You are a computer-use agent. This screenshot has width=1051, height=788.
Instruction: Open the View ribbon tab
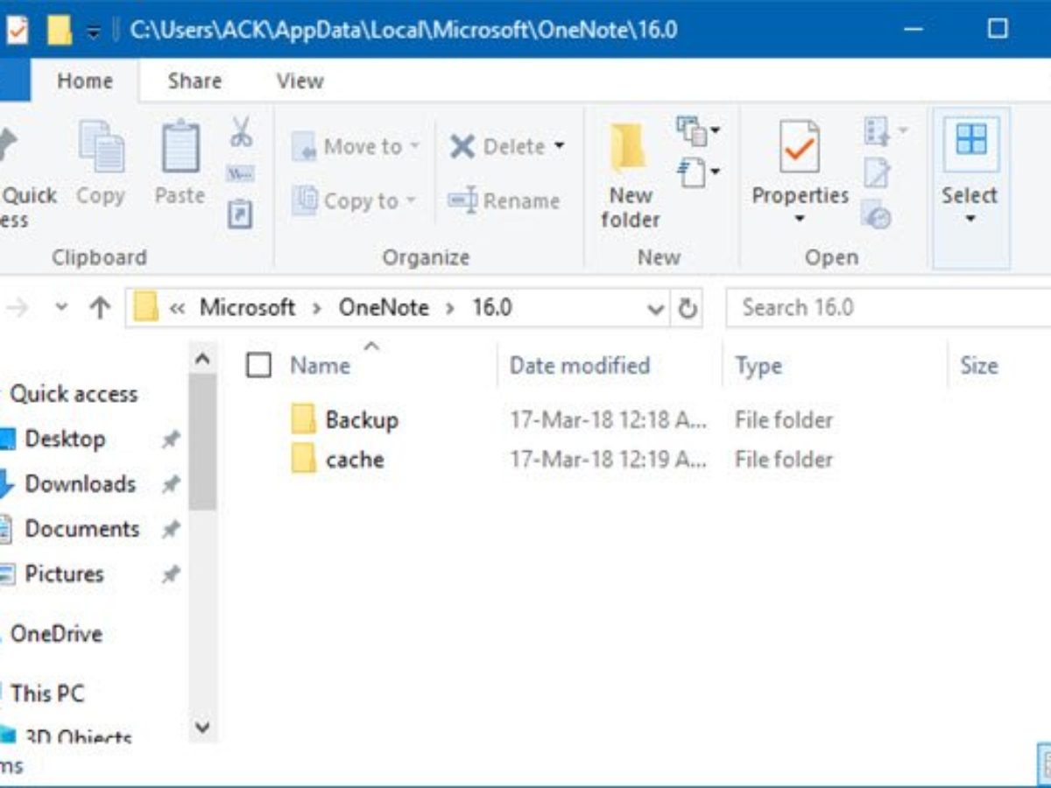pos(300,81)
